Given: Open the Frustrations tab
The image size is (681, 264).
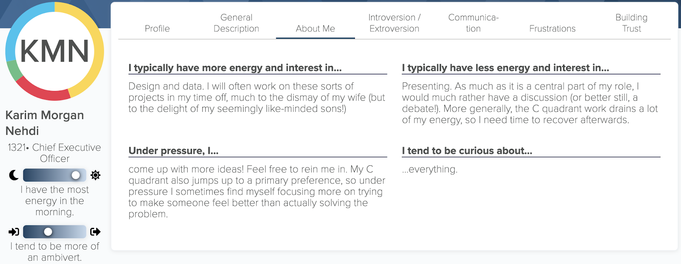Looking at the screenshot, I should click(x=552, y=28).
